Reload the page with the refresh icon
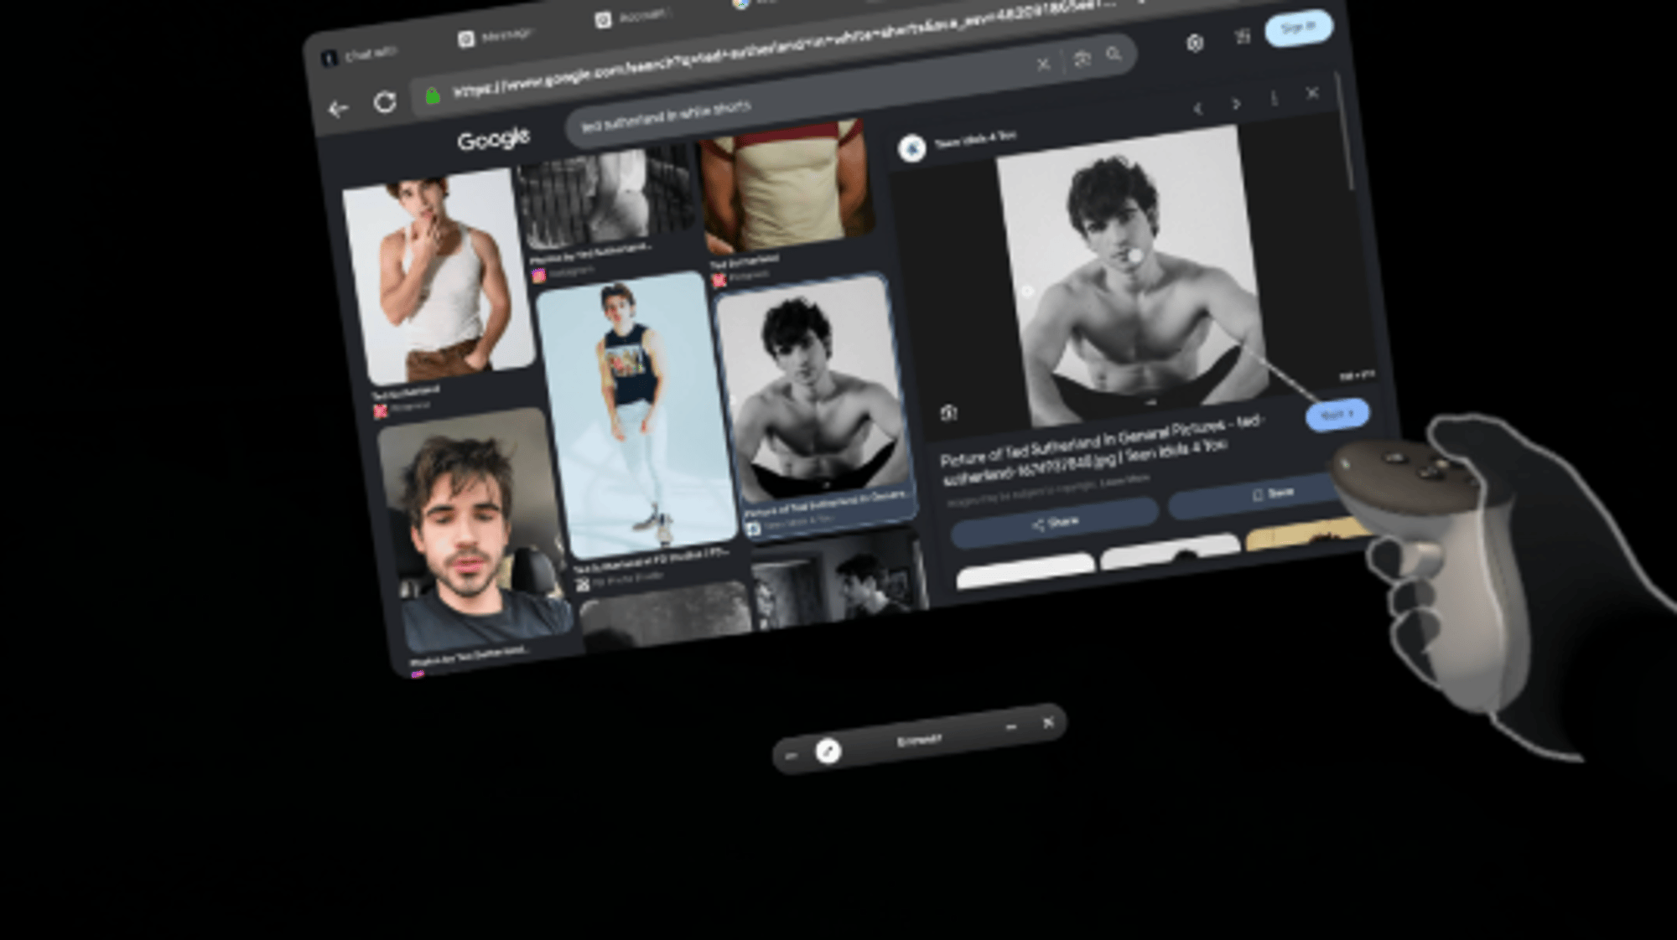Screen dimensions: 1677x940 point(385,102)
